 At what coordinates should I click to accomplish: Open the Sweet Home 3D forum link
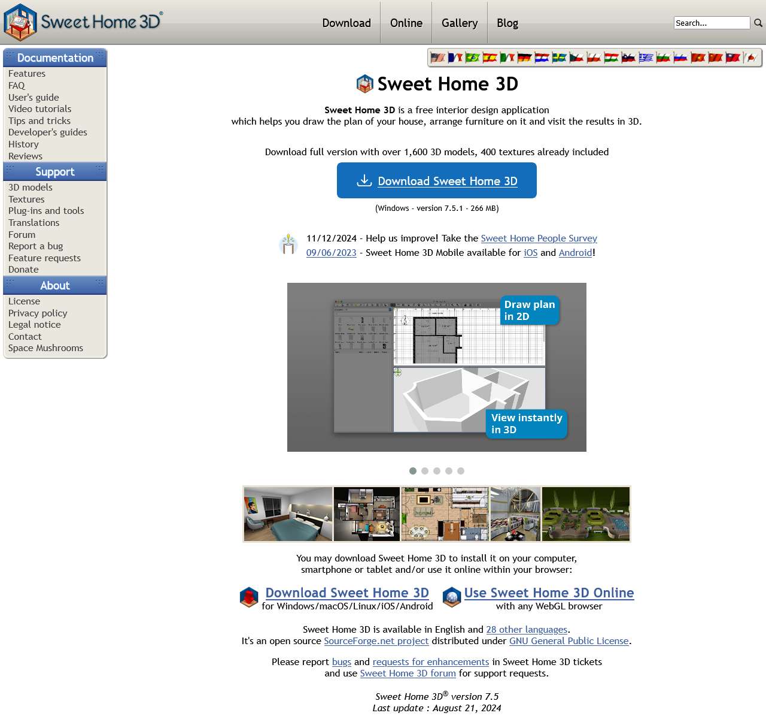click(408, 673)
